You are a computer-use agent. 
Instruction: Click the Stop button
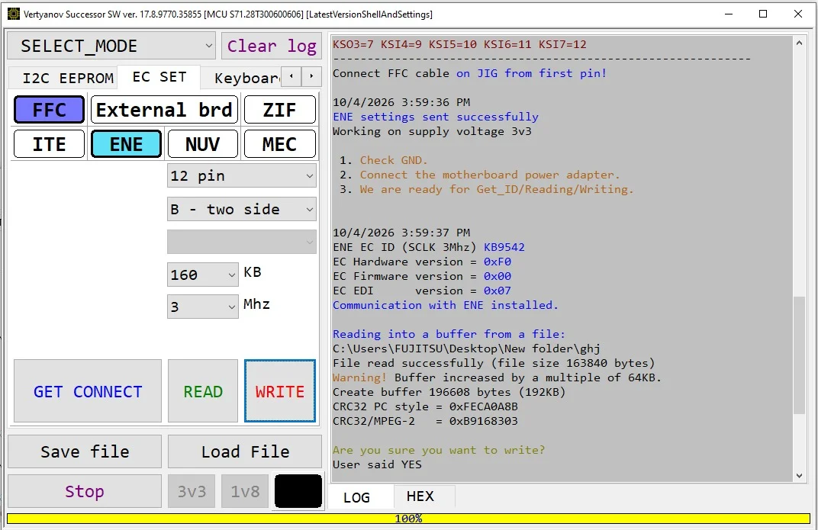coord(85,491)
